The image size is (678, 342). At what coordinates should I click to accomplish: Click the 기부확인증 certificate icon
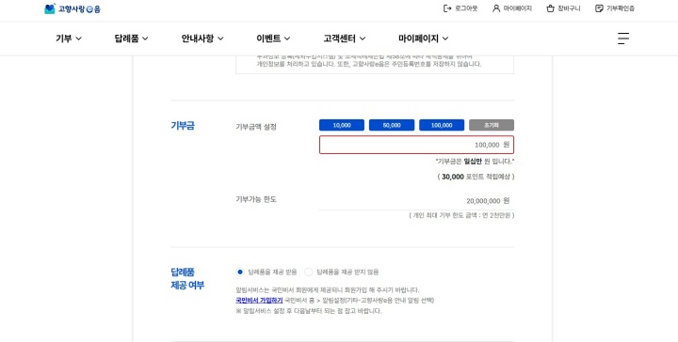(x=599, y=8)
